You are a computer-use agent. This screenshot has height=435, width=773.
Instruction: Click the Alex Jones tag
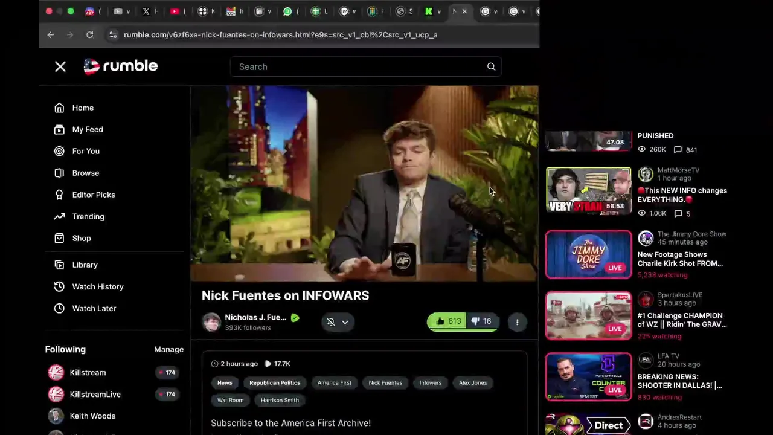(473, 382)
